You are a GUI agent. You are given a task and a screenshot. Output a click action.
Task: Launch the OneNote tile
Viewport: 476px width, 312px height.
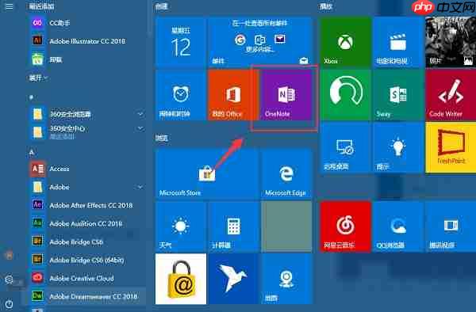point(286,95)
